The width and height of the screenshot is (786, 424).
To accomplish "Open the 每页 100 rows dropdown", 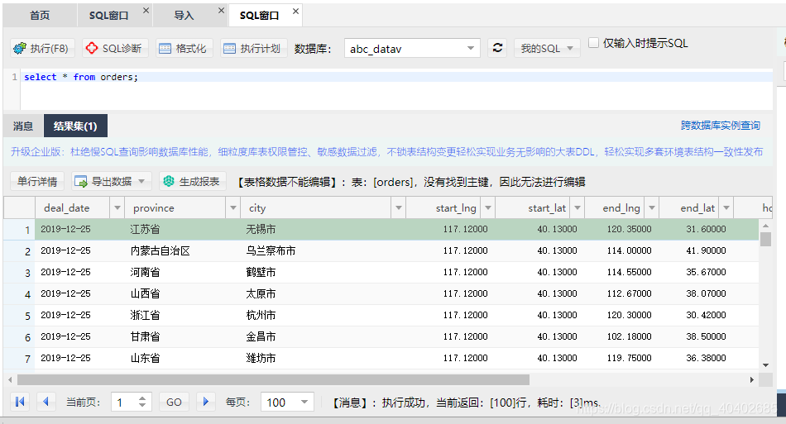I will tap(287, 402).
